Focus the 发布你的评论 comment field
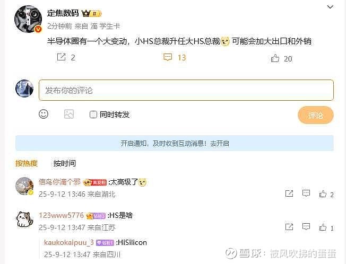 186,90
